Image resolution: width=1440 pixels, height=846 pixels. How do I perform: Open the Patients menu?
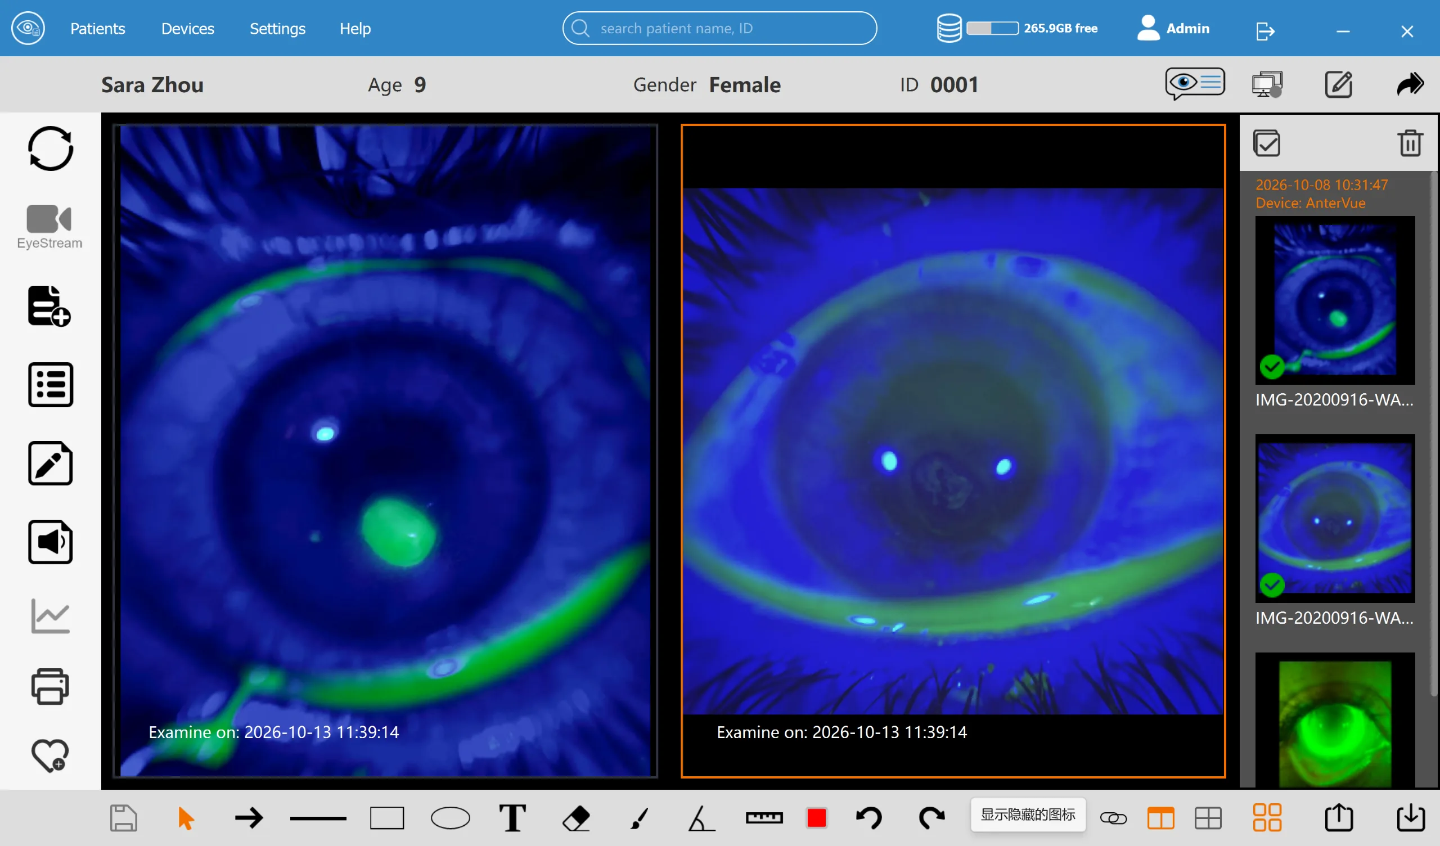click(x=97, y=29)
